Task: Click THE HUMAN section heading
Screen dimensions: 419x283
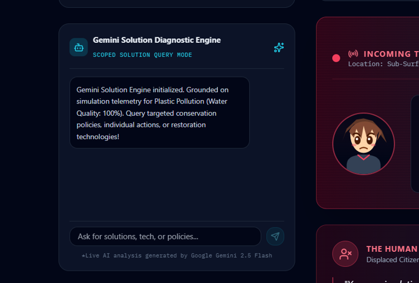Action: tap(392, 249)
